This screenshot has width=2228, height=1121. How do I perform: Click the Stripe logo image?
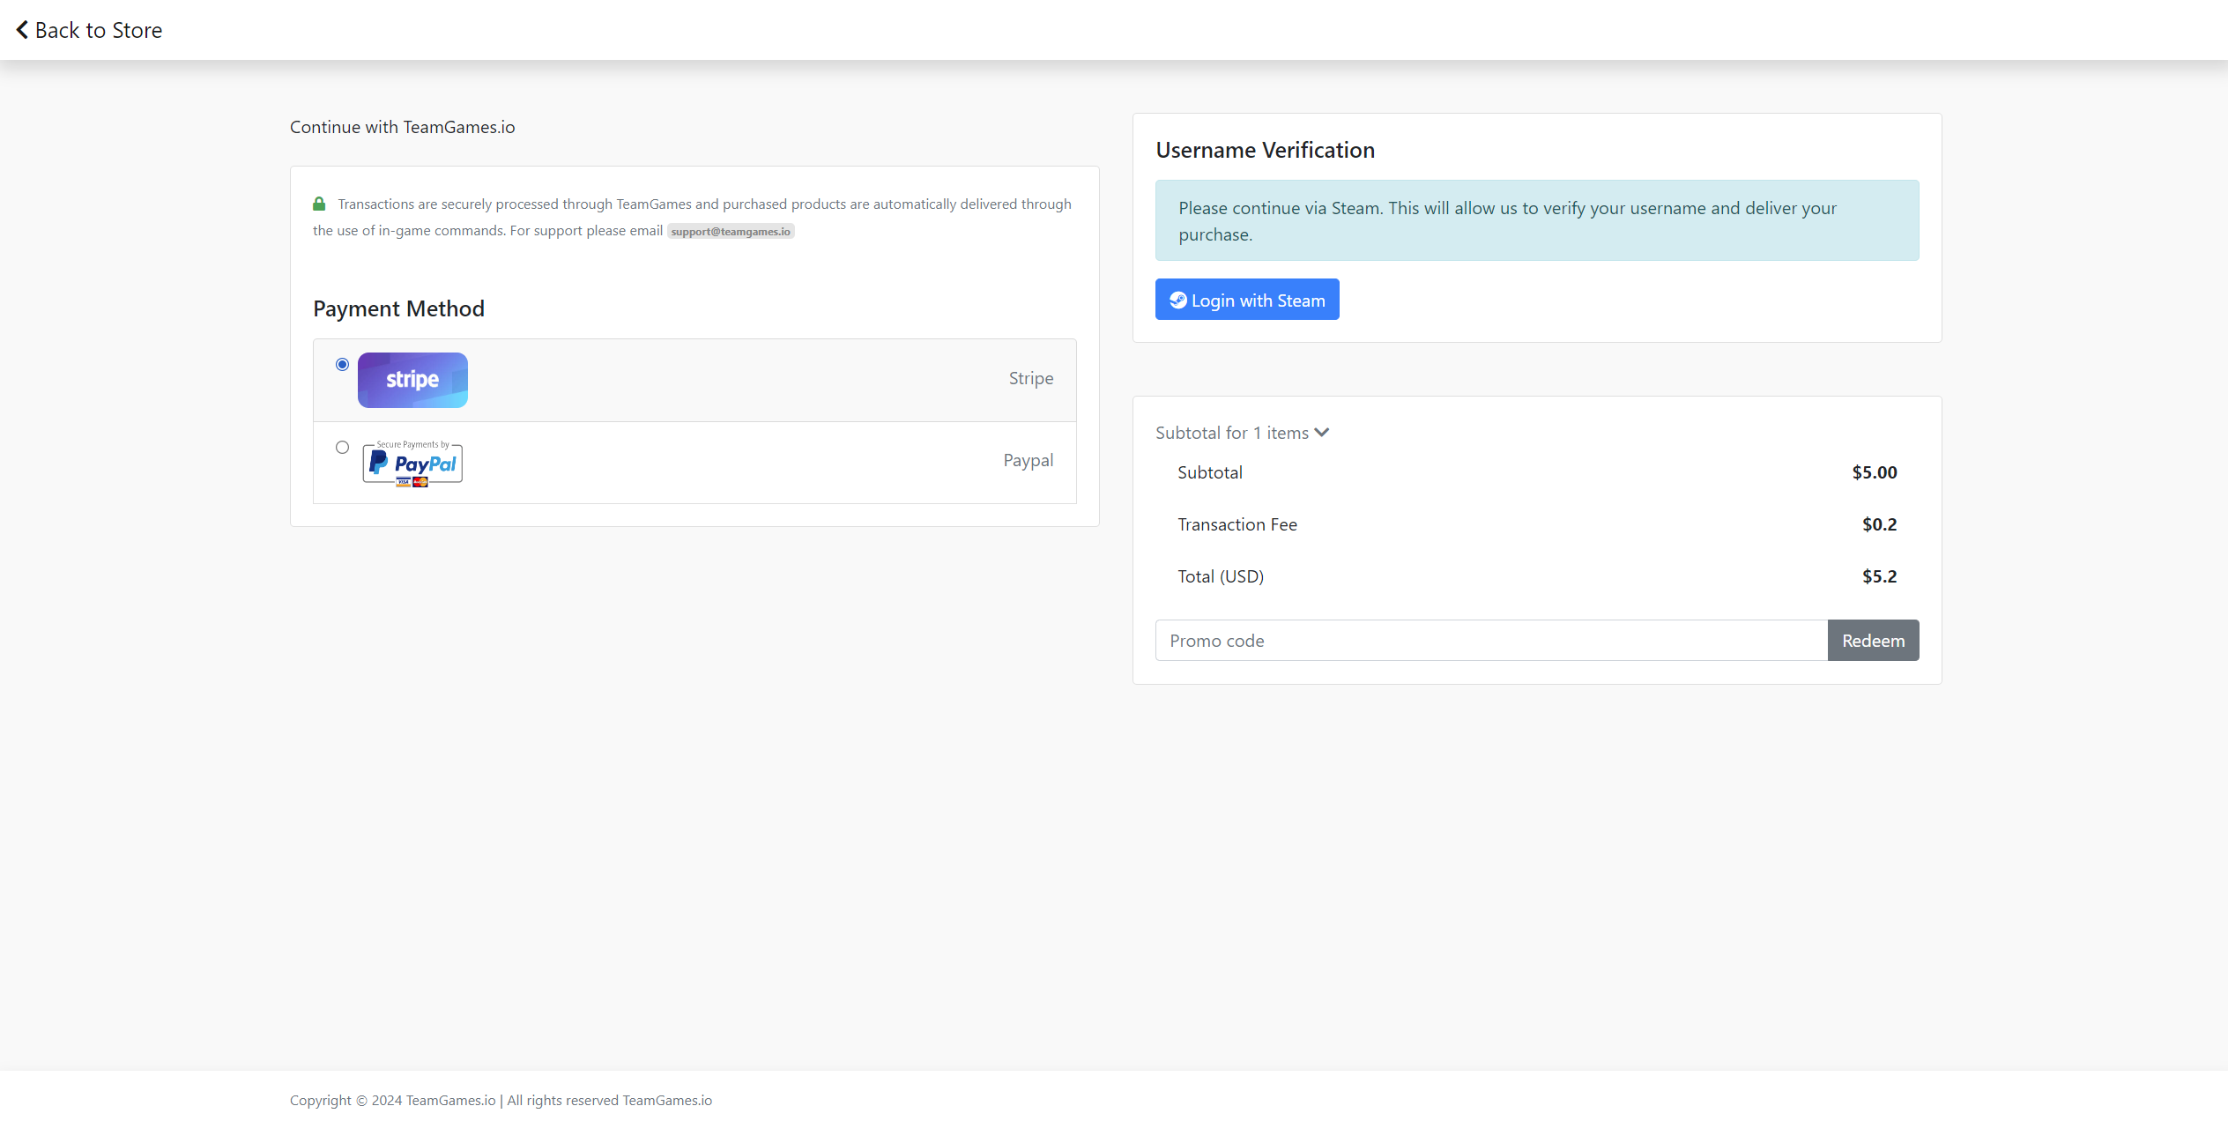click(x=412, y=380)
